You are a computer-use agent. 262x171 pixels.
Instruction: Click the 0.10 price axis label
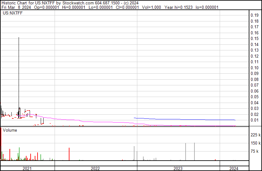(254, 68)
